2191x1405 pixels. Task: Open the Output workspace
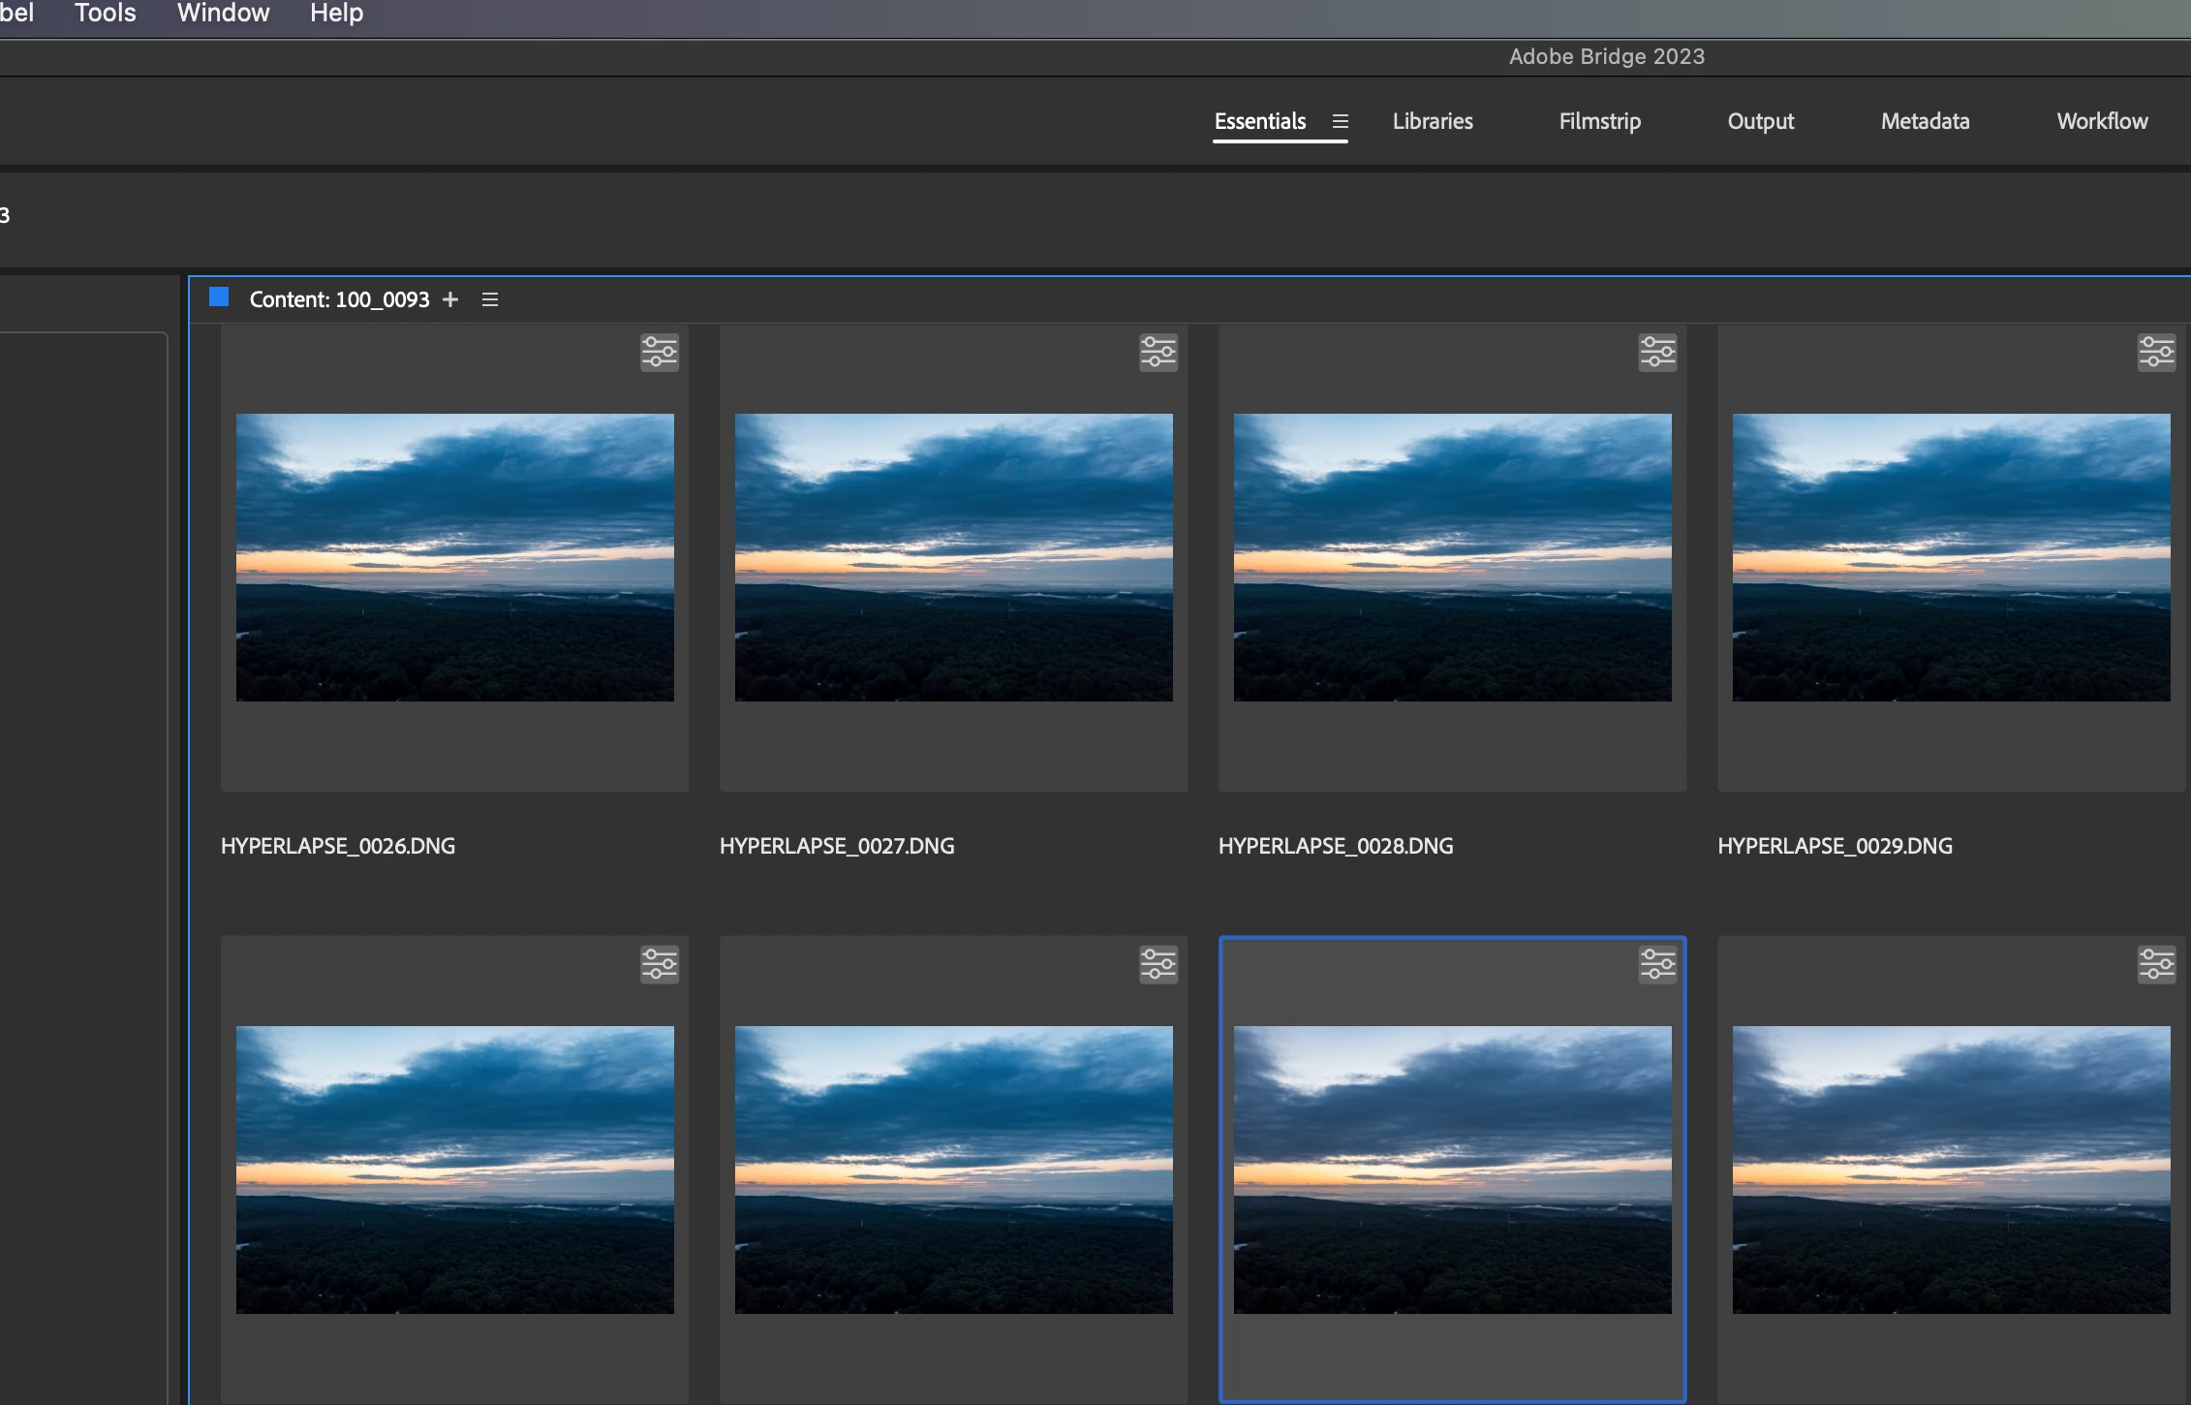(1760, 121)
